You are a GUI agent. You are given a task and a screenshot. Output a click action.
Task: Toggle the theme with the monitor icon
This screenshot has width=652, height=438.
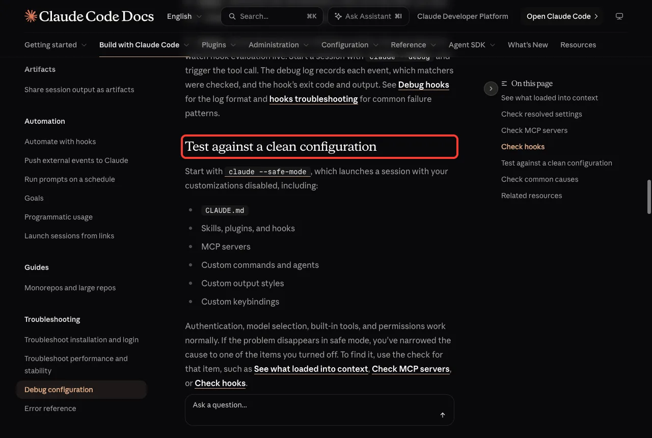point(619,16)
